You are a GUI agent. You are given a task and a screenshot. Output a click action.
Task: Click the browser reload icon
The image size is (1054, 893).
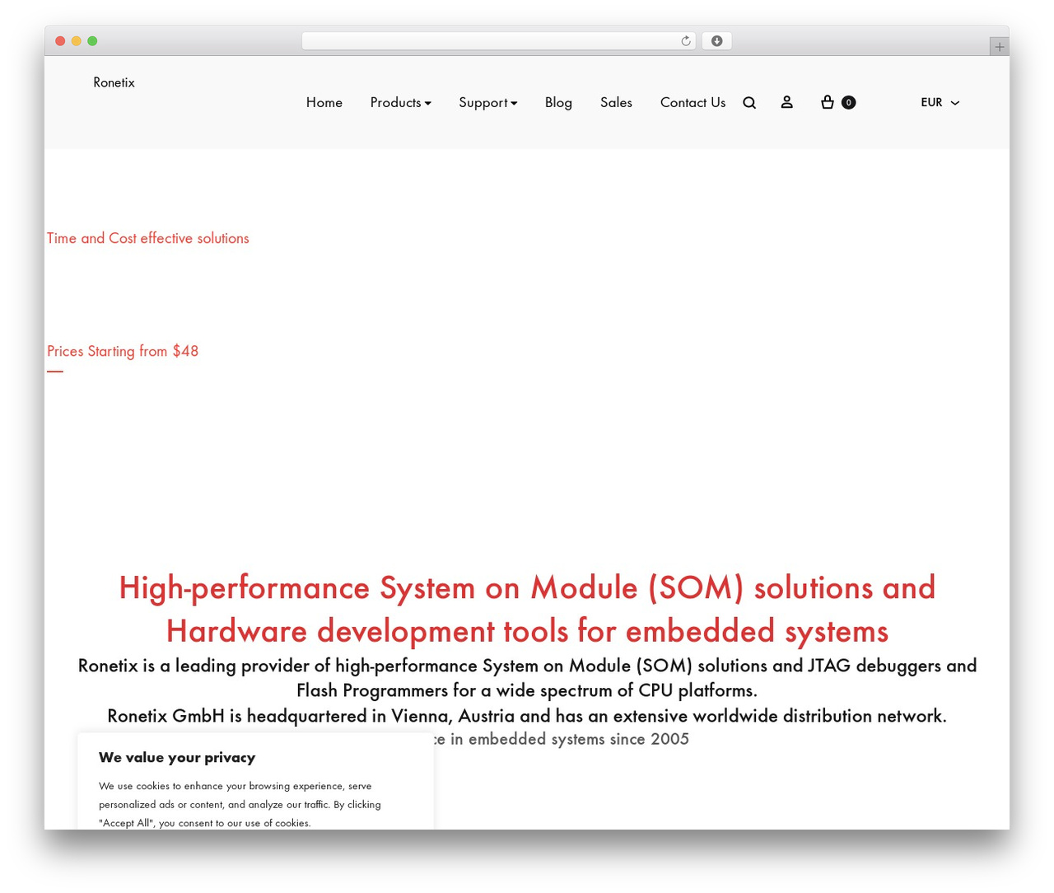pos(686,41)
